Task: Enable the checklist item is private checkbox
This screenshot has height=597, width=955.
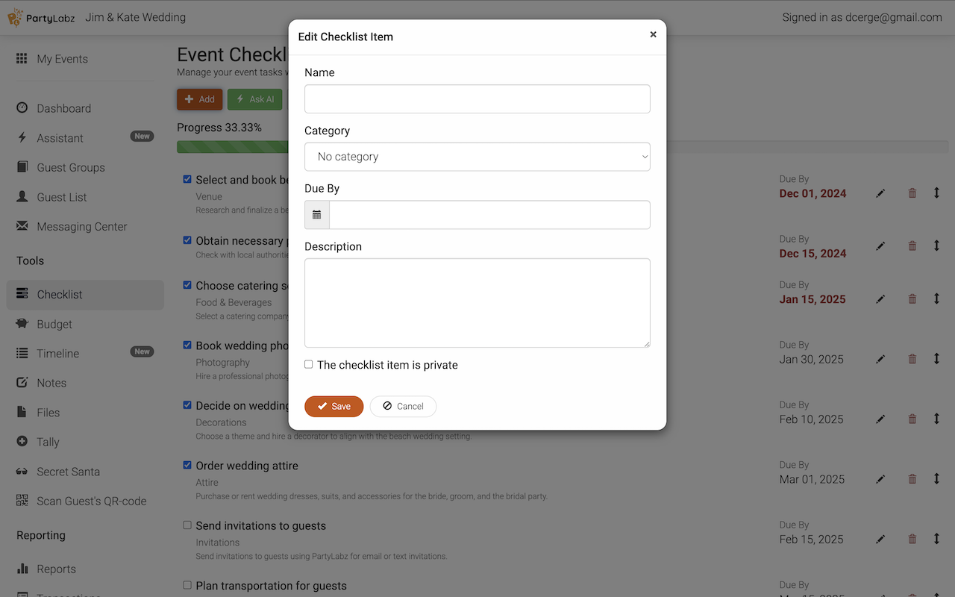Action: tap(309, 365)
